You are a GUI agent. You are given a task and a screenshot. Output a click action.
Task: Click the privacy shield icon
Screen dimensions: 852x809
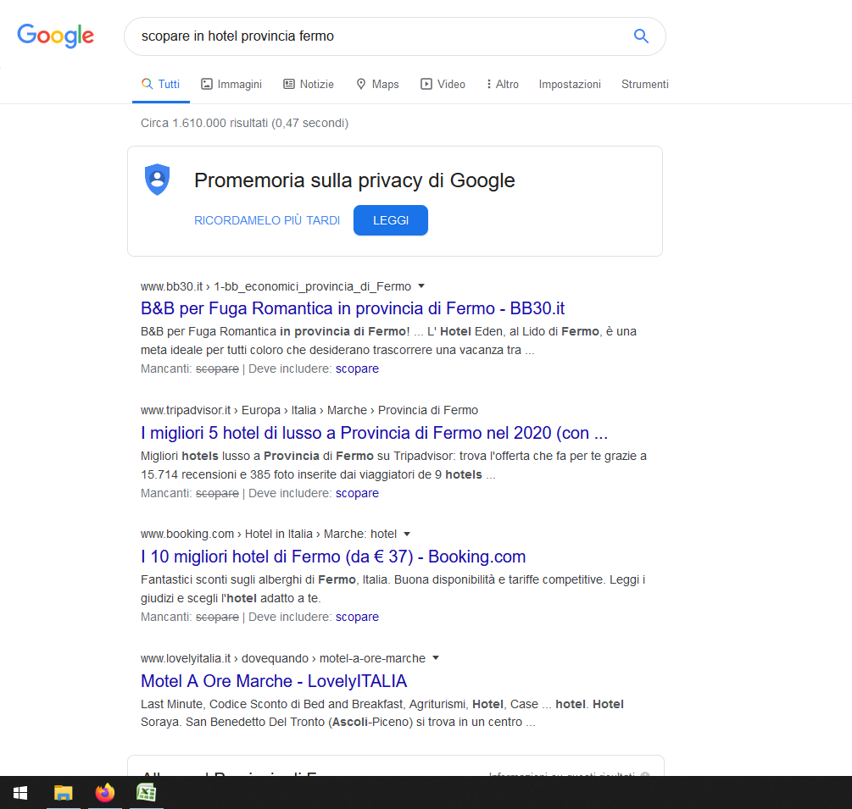[157, 180]
